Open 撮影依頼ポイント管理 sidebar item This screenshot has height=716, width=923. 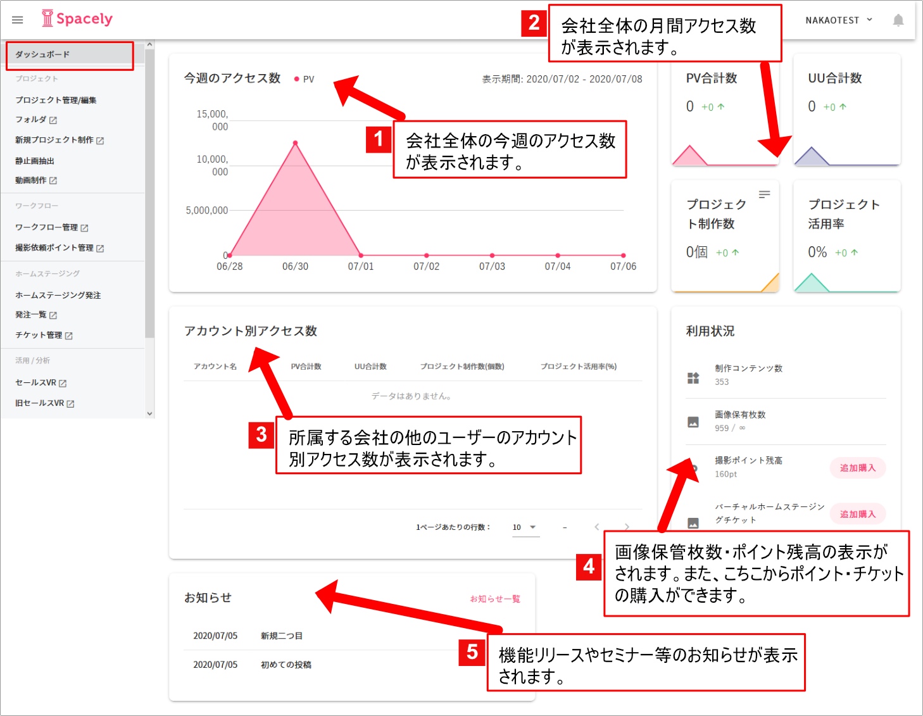(x=54, y=248)
